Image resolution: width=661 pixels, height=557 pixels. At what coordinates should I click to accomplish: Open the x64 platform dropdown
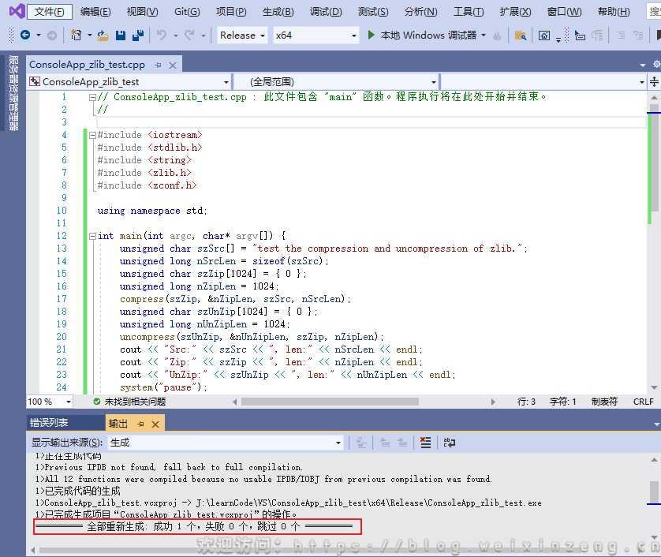tap(315, 36)
